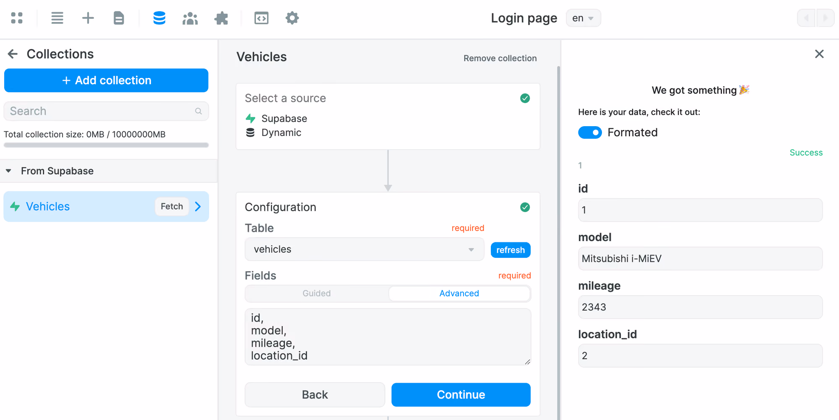Screen dimensions: 839x420
Task: Click the id value field
Action: click(x=700, y=210)
